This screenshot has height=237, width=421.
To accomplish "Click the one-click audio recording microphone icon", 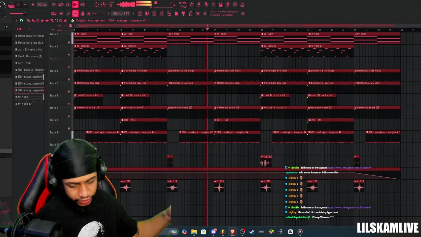I will coord(206,5).
